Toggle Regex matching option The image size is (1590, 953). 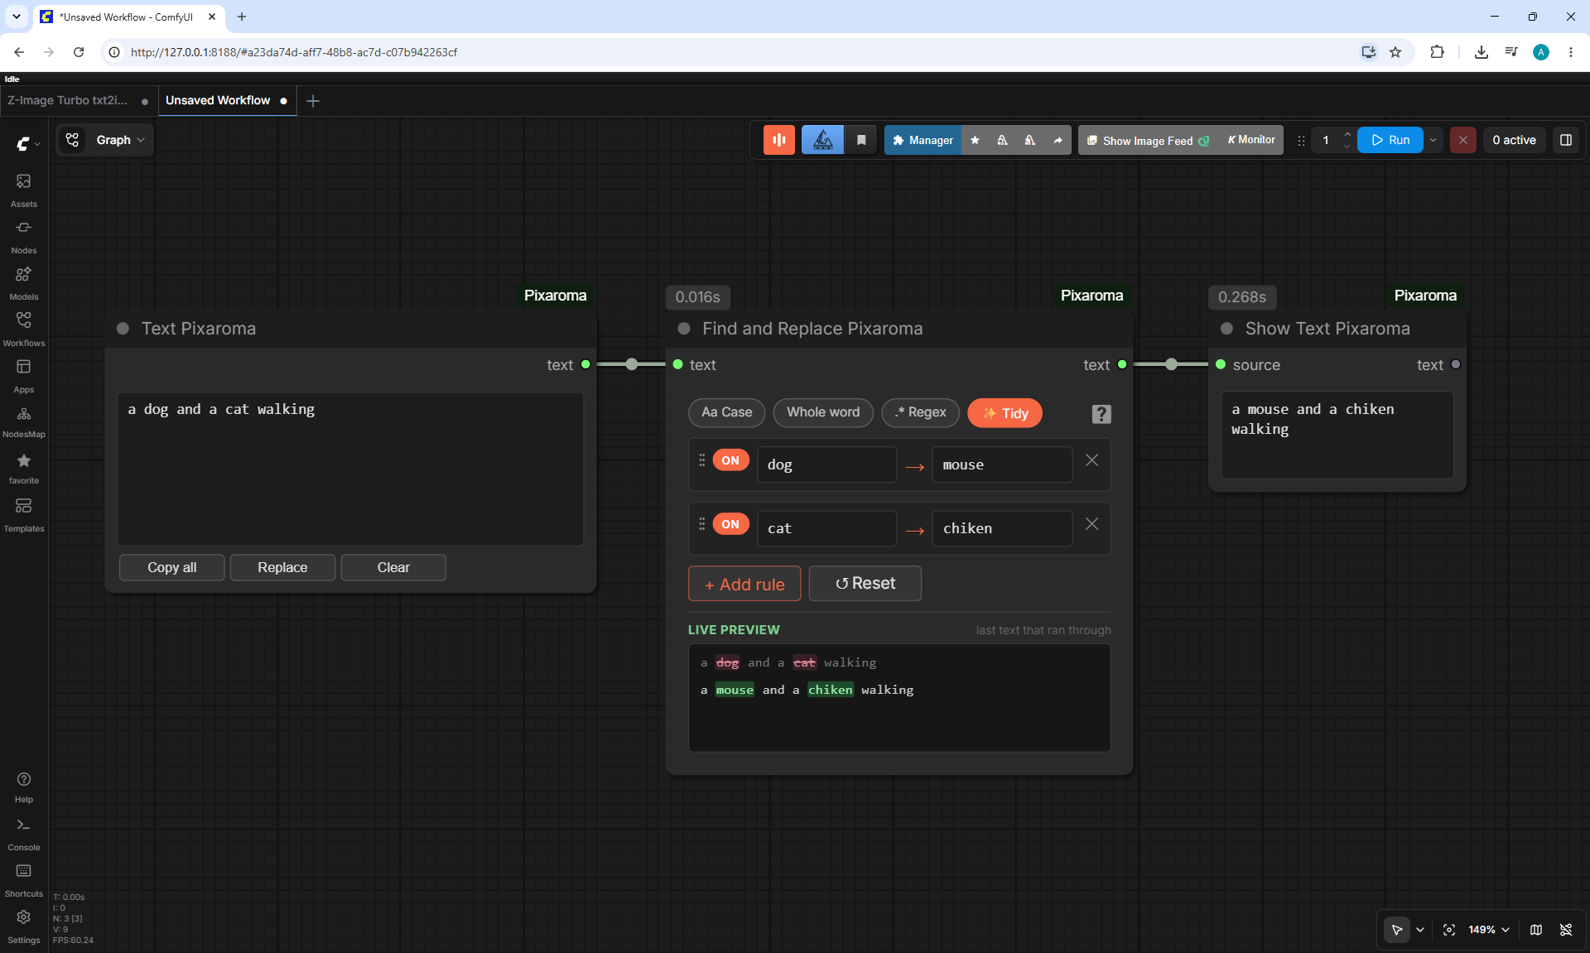[920, 412]
